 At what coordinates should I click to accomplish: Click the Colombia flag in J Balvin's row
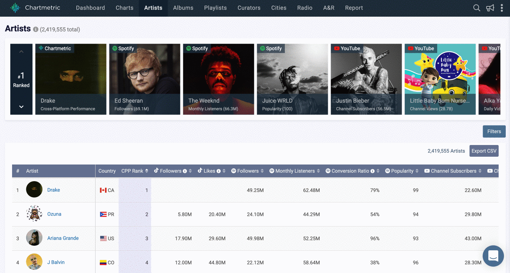[x=103, y=263]
